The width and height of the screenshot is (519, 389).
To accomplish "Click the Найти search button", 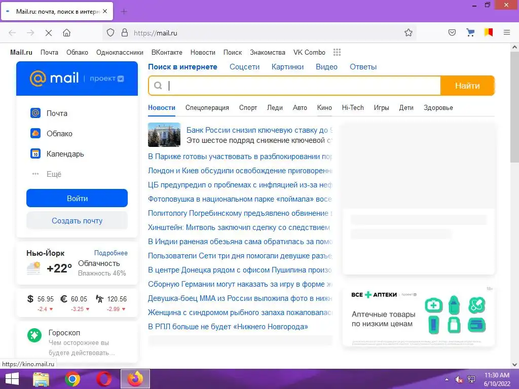I will click(x=467, y=86).
